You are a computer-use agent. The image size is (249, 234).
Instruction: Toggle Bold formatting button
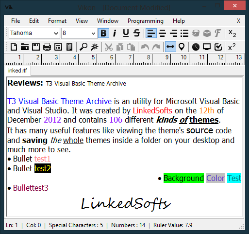coord(103,33)
